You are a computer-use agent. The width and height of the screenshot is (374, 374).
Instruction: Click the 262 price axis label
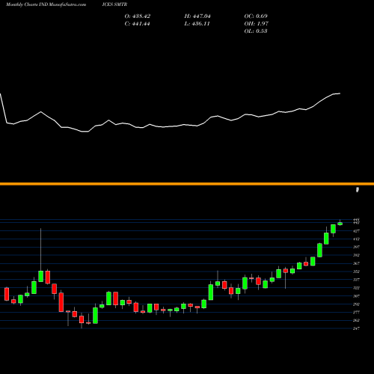(357, 320)
